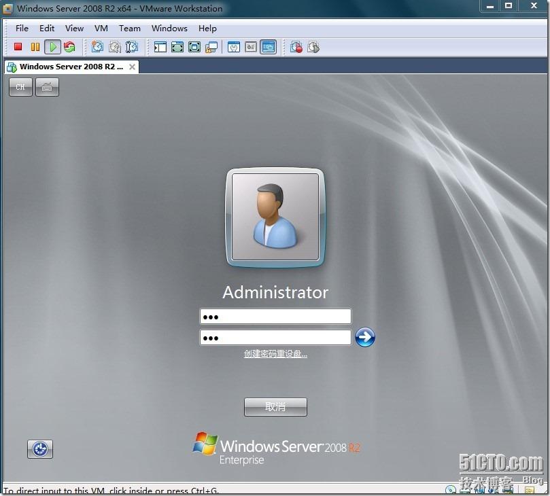
Task: Open the 创建密码重设盘 link
Action: (x=275, y=354)
